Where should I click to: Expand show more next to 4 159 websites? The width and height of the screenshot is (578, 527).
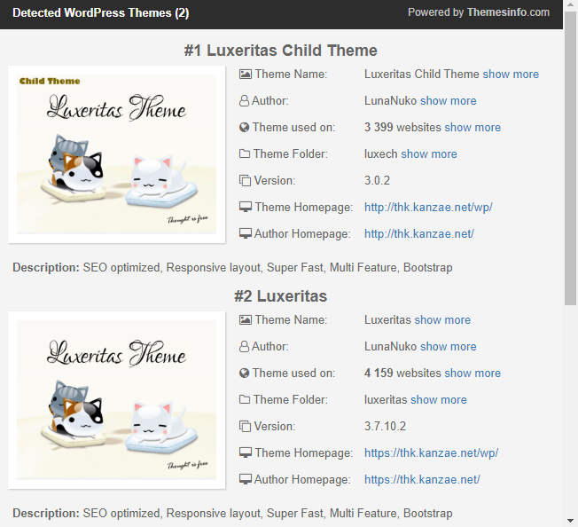473,374
